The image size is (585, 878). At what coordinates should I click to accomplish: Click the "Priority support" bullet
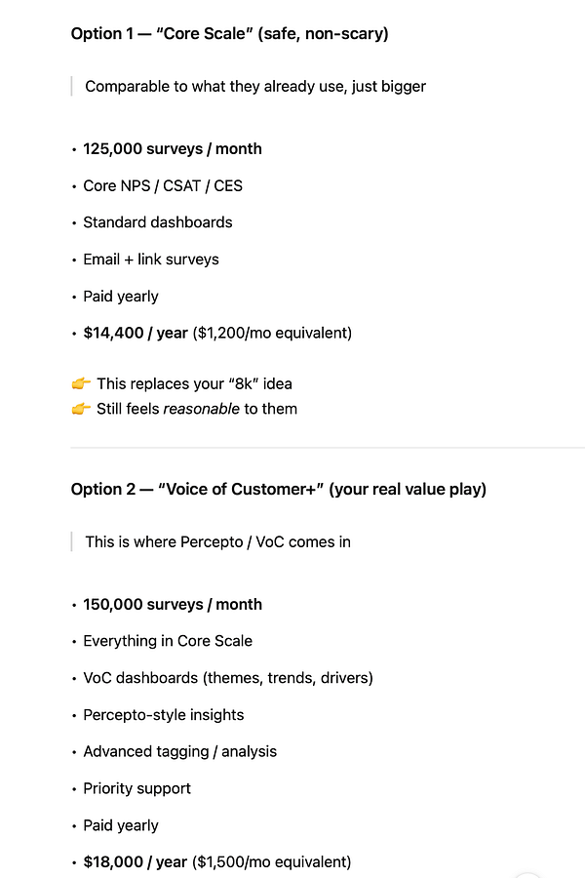point(137,788)
